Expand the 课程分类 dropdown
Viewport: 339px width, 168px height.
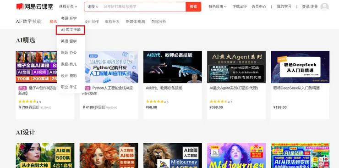click(68, 7)
